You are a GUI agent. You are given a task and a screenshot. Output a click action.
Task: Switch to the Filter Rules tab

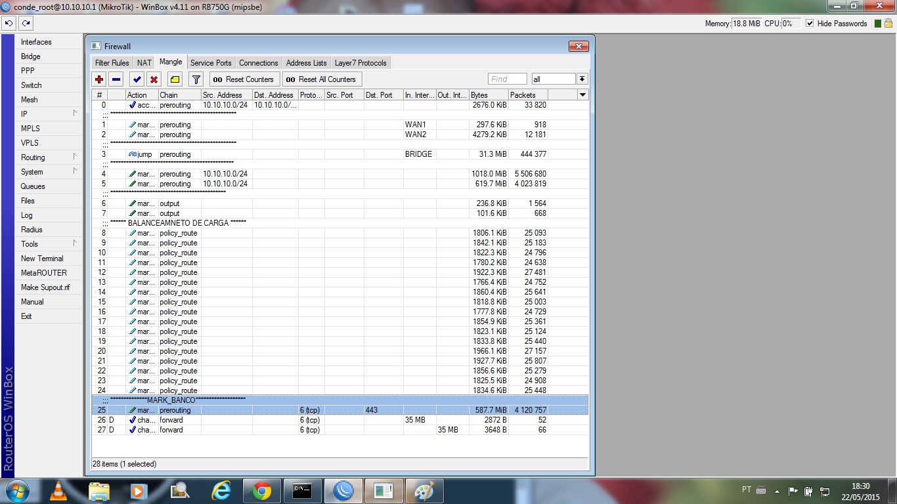(x=112, y=63)
